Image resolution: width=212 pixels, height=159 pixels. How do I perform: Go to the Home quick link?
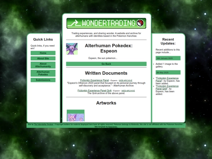pyautogui.click(x=43, y=53)
